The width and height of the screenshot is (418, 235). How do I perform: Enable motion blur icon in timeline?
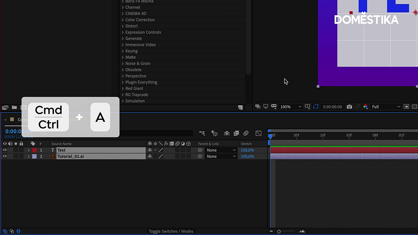pos(246,133)
